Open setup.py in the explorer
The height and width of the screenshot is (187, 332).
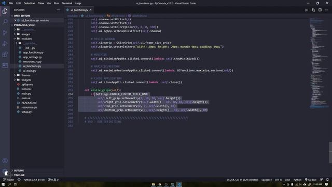tap(26, 112)
